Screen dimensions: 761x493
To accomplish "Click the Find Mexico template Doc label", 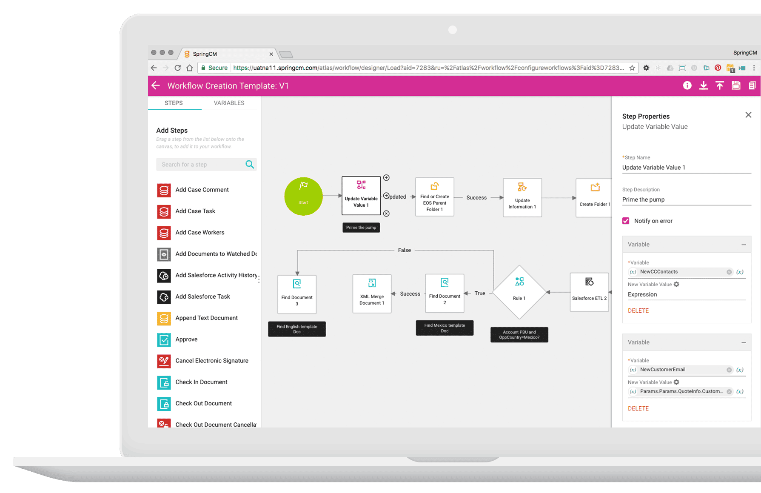I will 445,328.
